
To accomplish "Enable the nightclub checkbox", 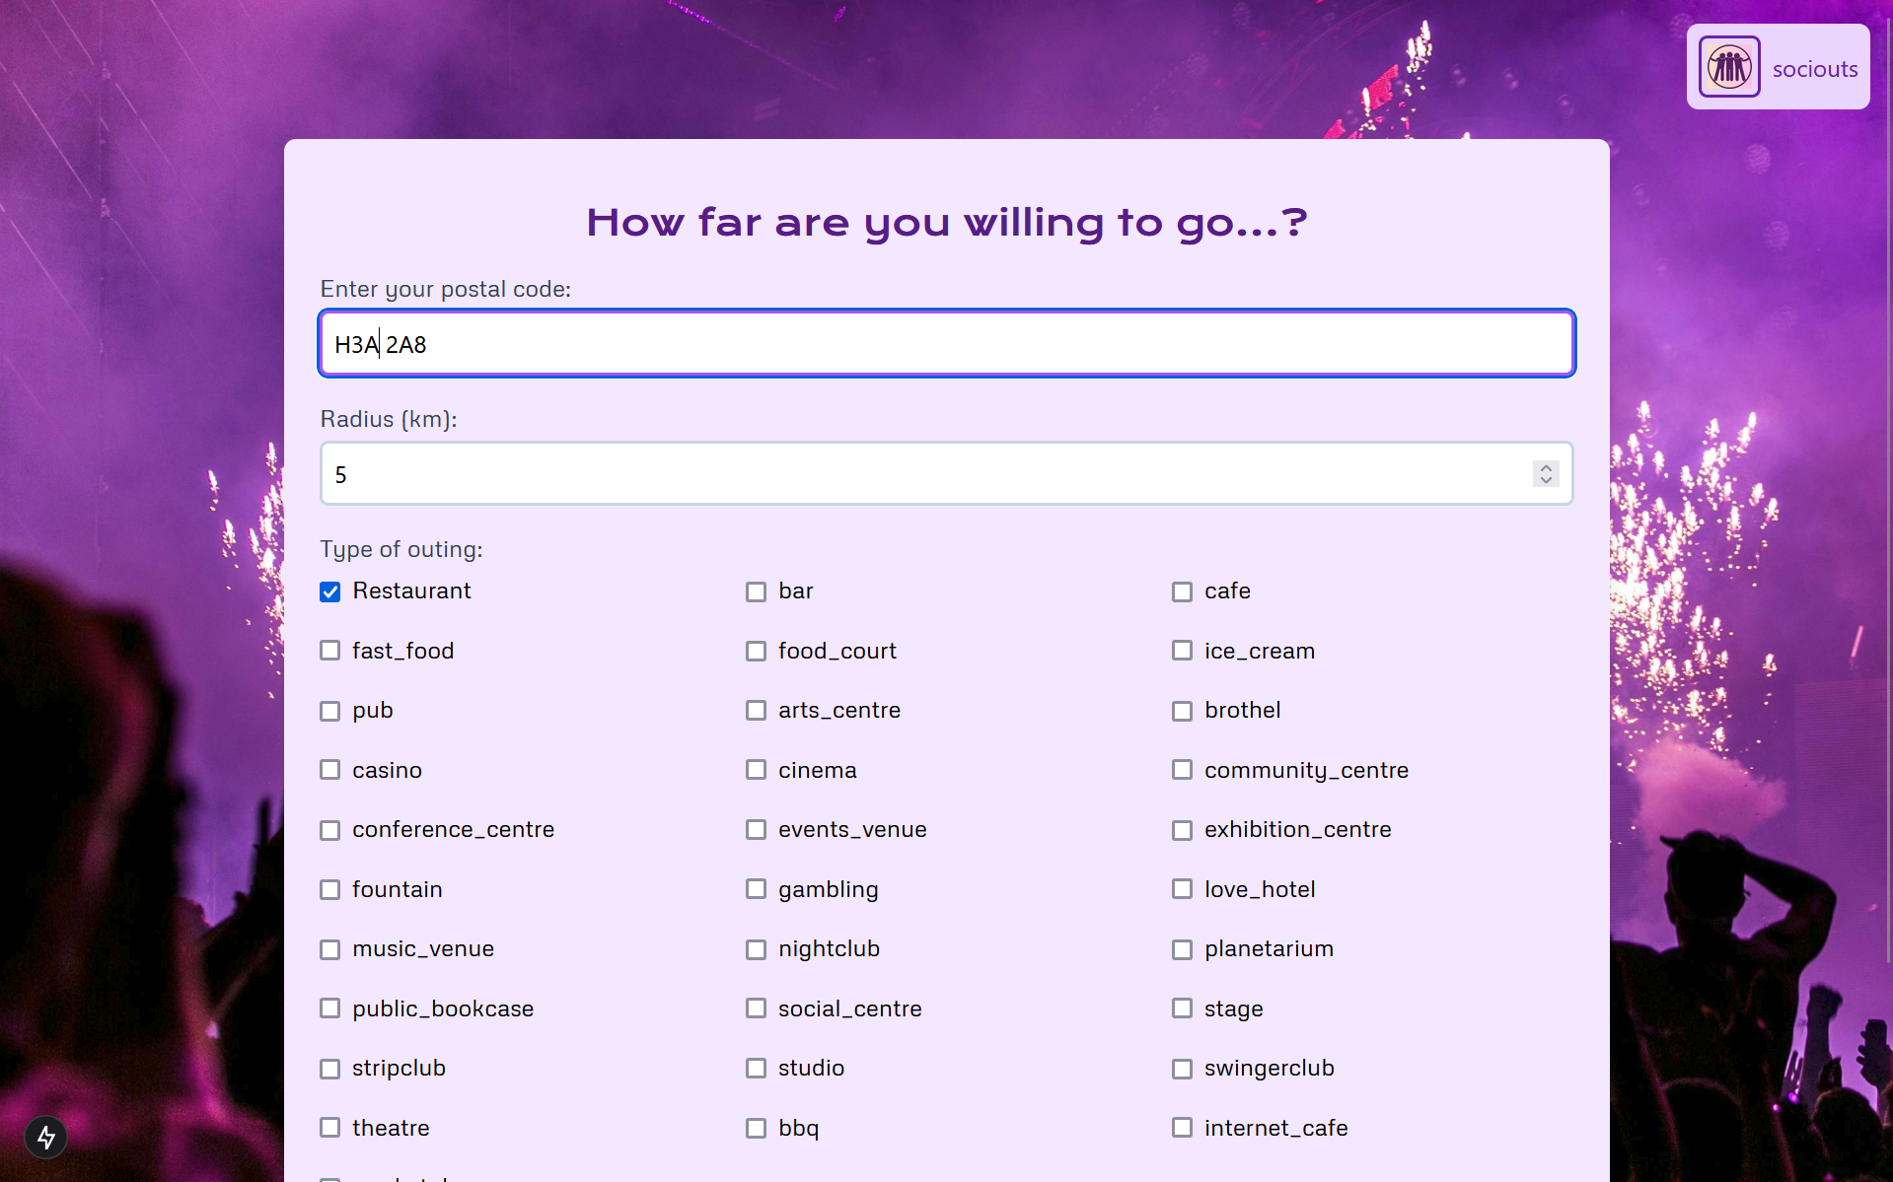I will click(x=756, y=949).
